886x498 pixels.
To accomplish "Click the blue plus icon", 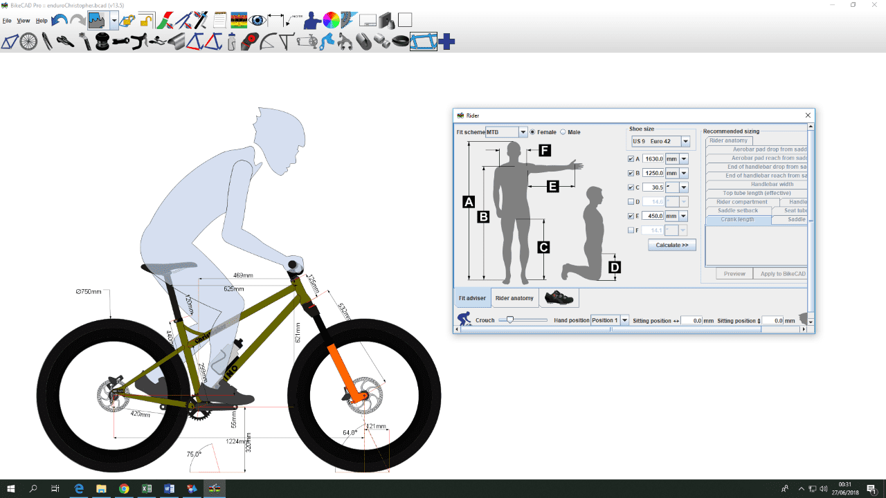I will [x=447, y=41].
